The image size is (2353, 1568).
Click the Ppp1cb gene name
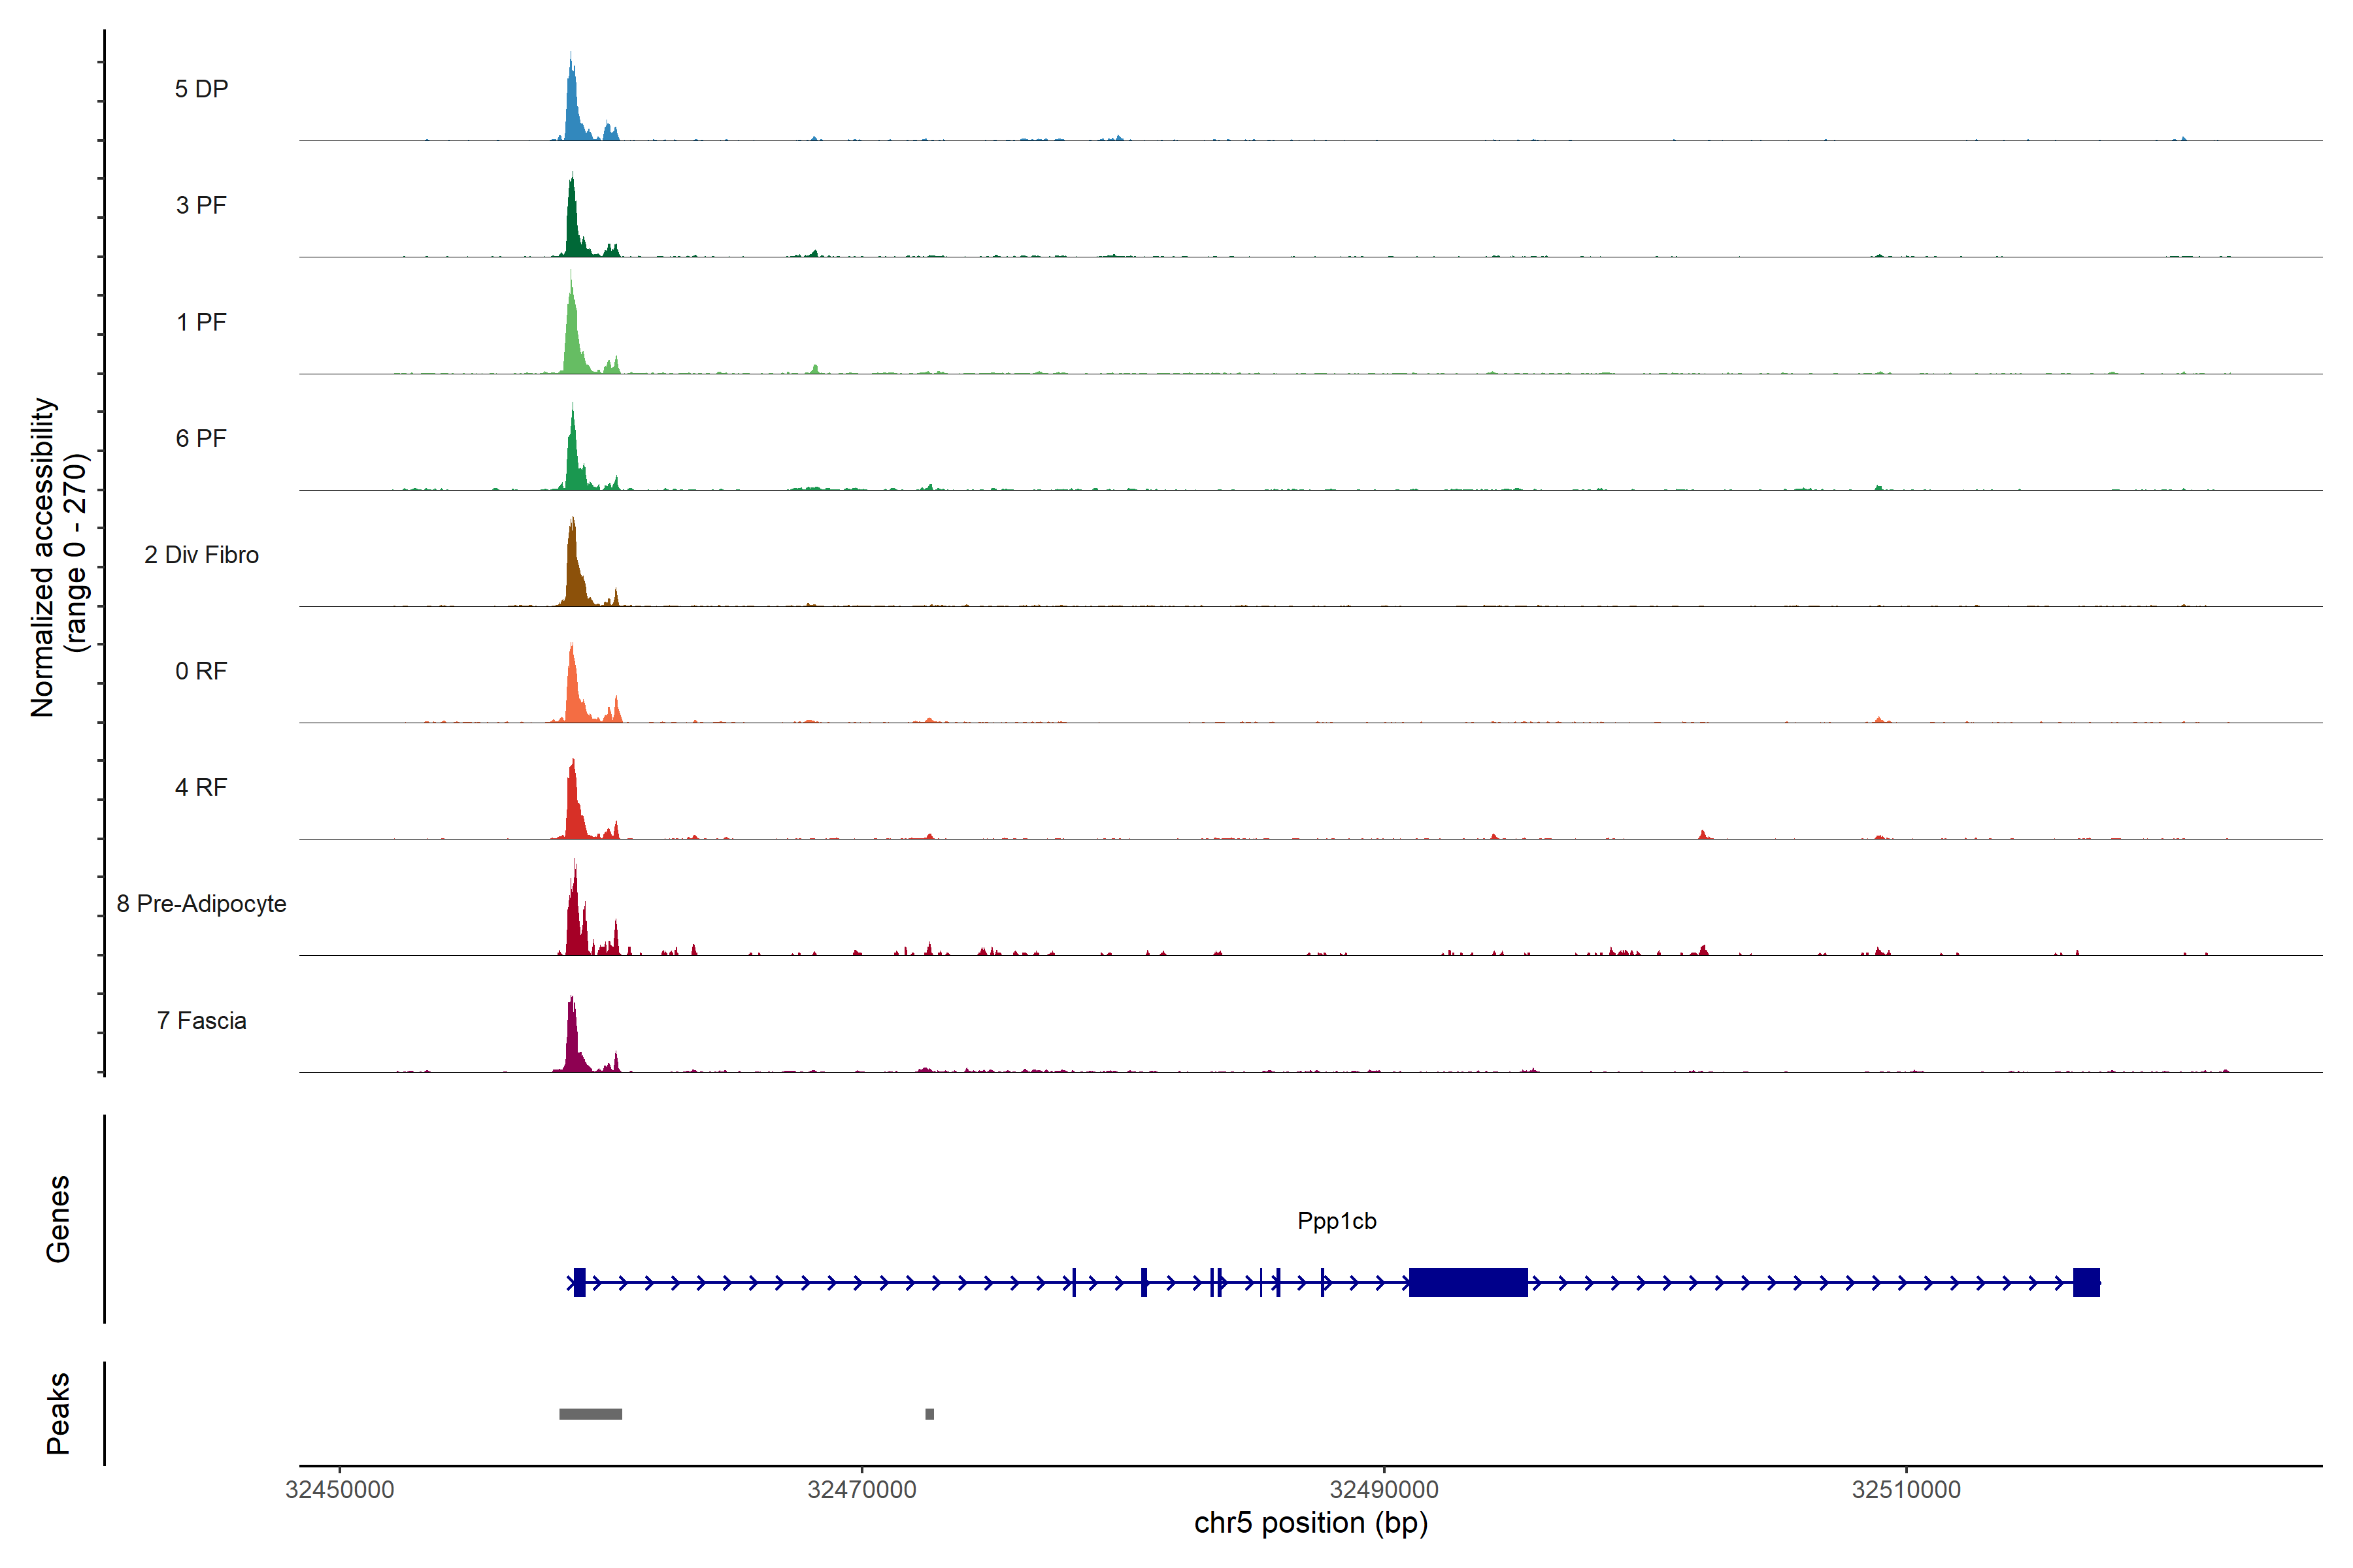point(1337,1221)
